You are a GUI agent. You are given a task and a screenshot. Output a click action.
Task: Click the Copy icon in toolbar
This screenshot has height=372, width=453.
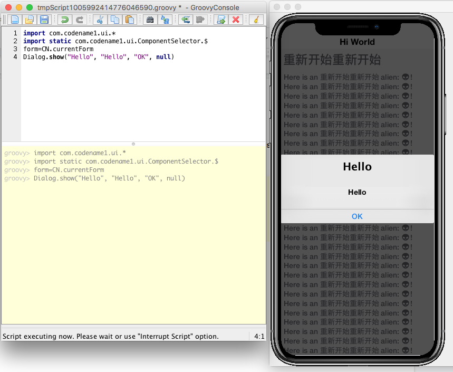(114, 20)
